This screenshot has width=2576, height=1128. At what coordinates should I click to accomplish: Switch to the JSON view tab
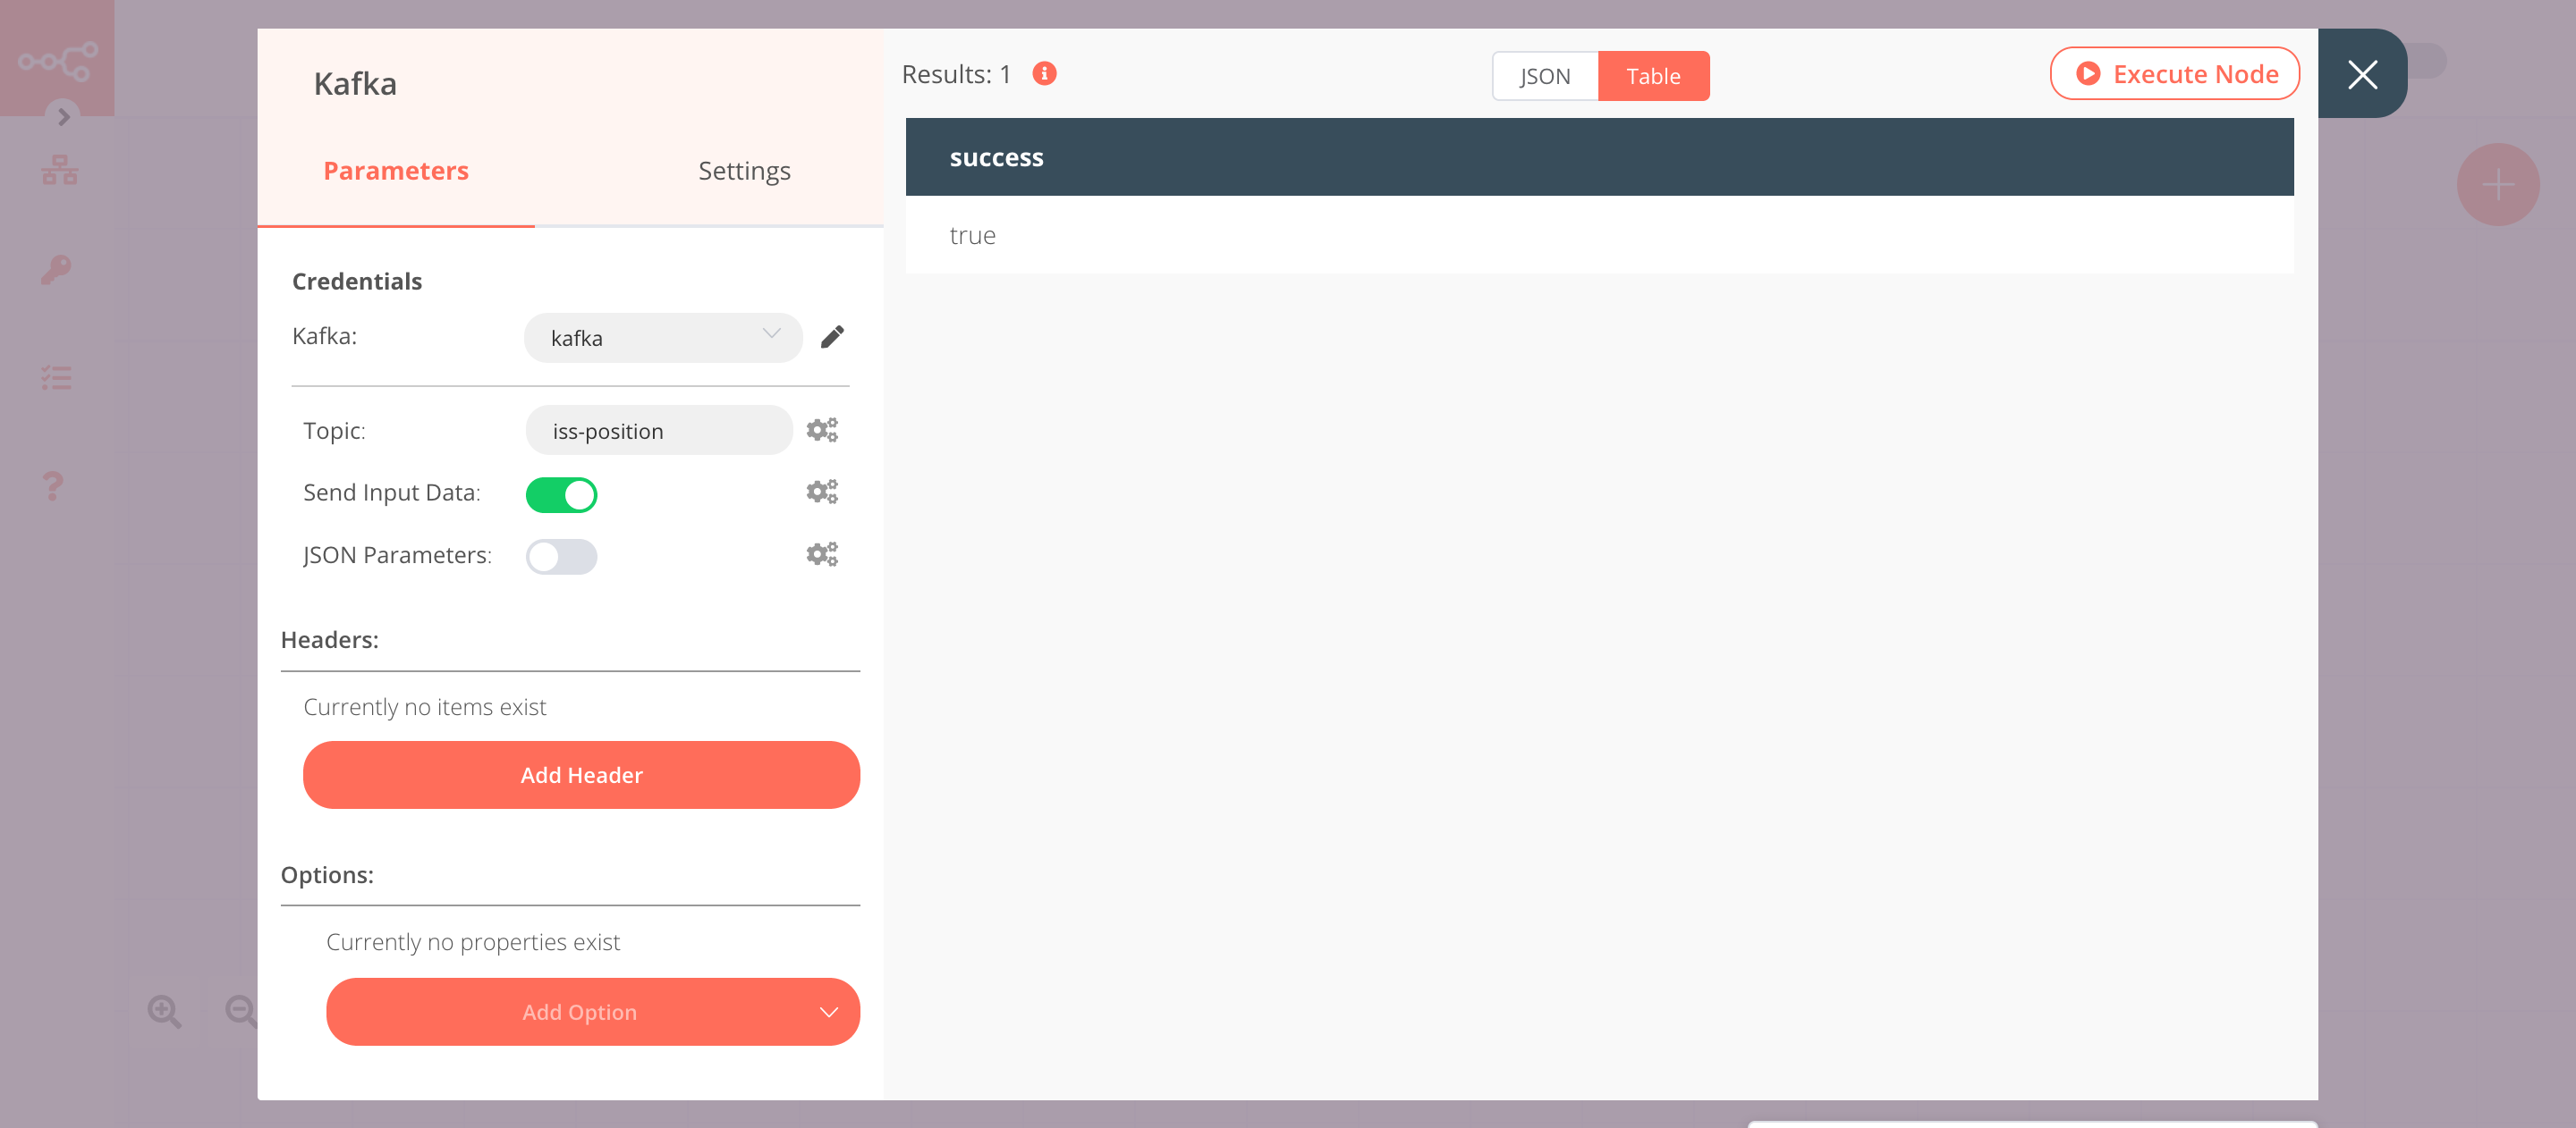pyautogui.click(x=1545, y=76)
